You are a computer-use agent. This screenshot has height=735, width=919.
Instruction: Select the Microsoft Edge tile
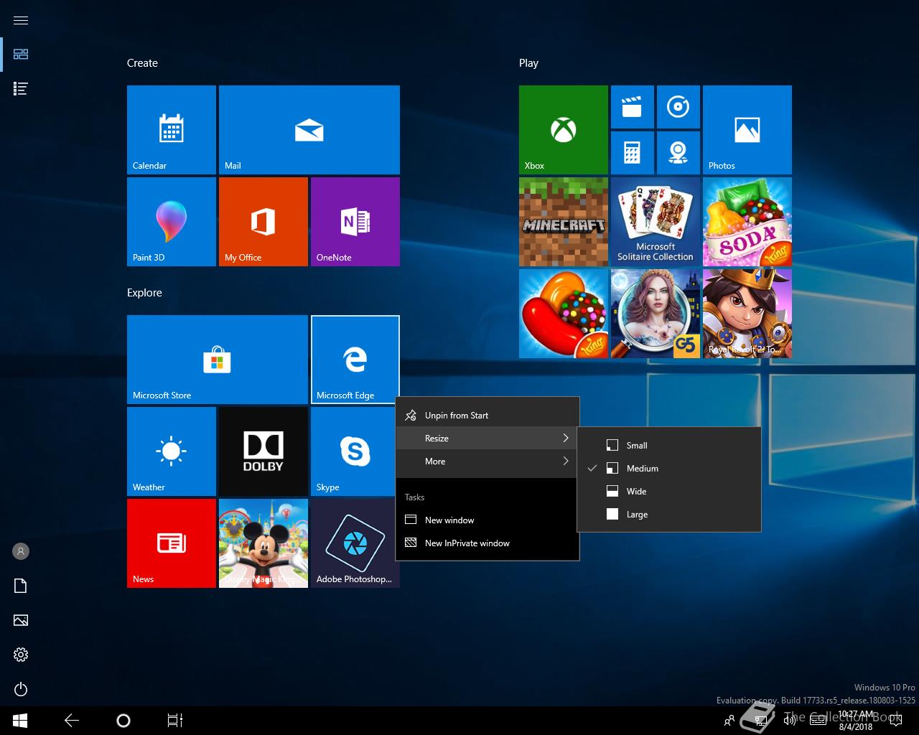pyautogui.click(x=355, y=360)
